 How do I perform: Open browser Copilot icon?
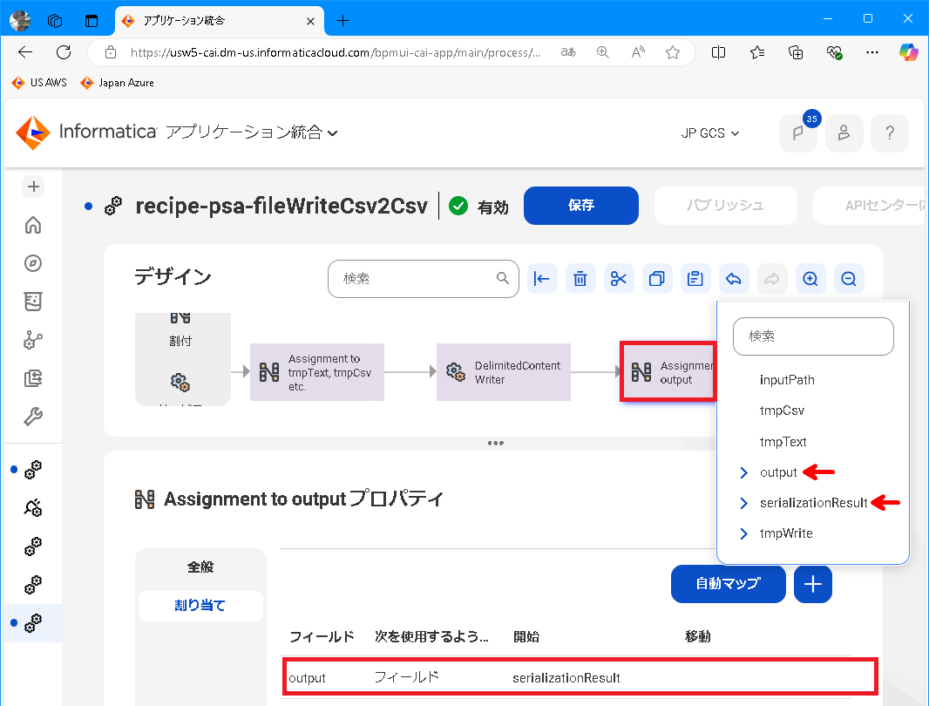pyautogui.click(x=908, y=52)
